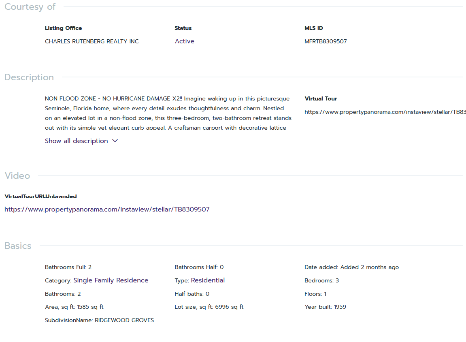
Task: Click the Lot size 6996 sq ft entry
Action: [209, 307]
